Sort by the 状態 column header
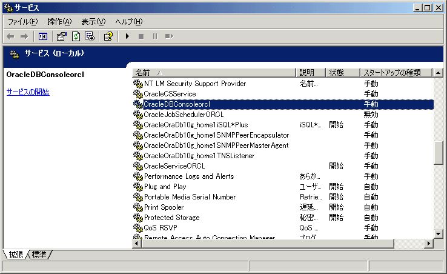The height and width of the screenshot is (274, 447). [343, 73]
